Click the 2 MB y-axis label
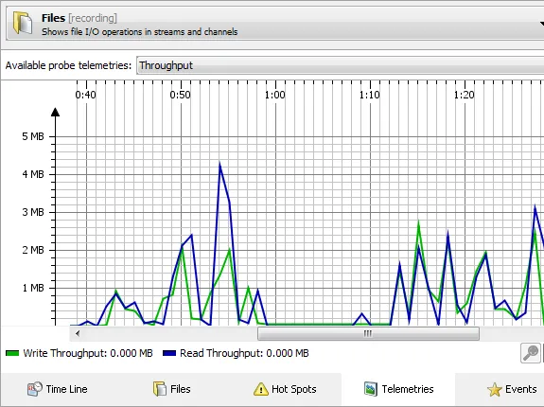This screenshot has width=544, height=407. pyautogui.click(x=33, y=250)
